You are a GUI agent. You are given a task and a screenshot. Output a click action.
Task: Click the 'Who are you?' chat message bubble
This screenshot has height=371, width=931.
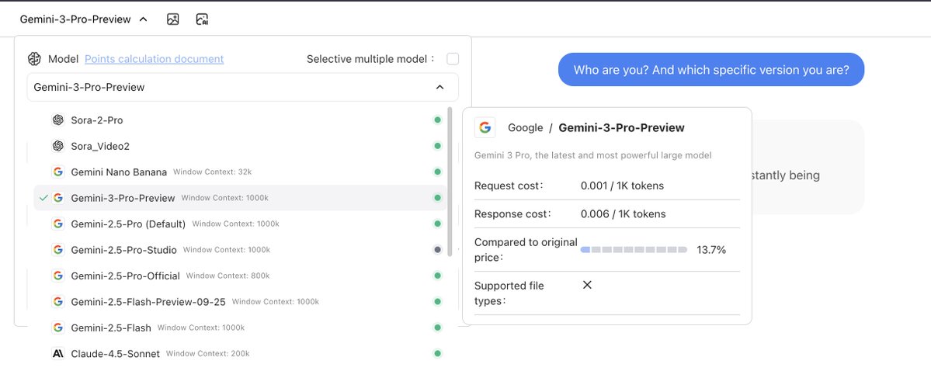(x=710, y=69)
